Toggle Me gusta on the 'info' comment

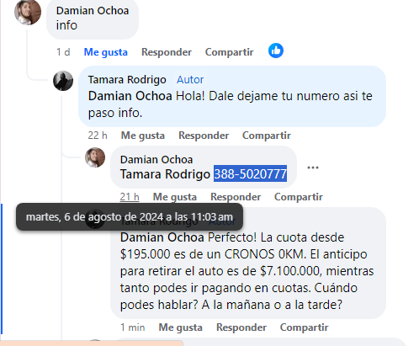[x=106, y=52]
